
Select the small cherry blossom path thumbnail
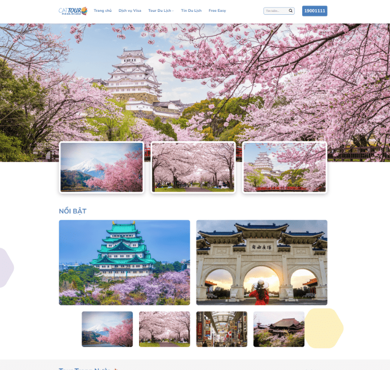[x=164, y=329]
